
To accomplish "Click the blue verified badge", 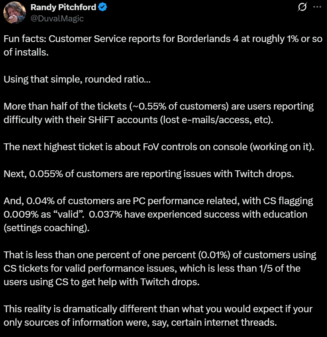I will point(102,7).
